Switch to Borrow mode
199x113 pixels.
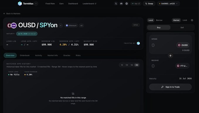click(x=159, y=20)
